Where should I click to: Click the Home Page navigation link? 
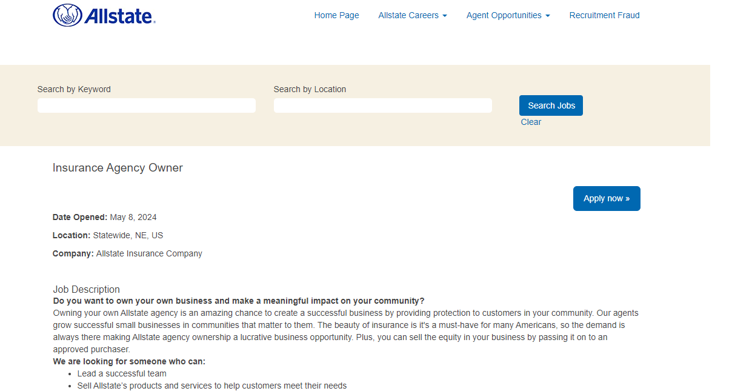pos(336,15)
